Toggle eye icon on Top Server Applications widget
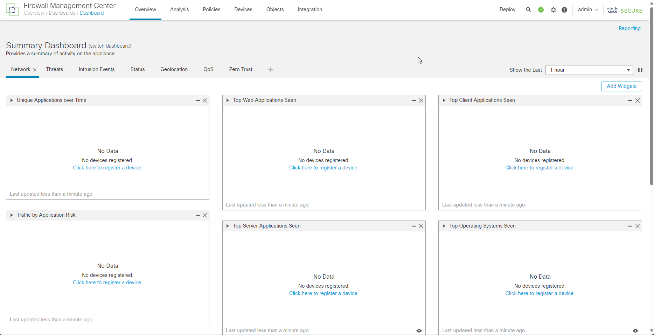Viewport: 654px width, 335px height. click(x=419, y=331)
